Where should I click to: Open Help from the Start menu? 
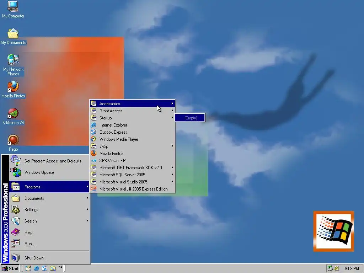(49, 232)
